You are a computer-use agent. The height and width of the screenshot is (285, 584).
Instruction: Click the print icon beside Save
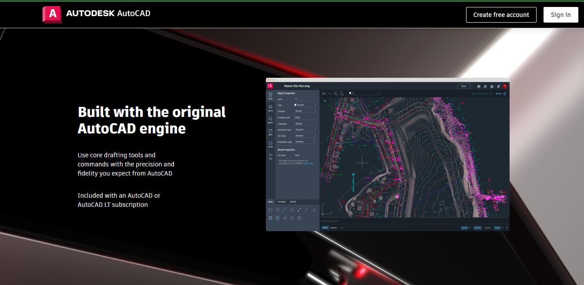[x=479, y=86]
